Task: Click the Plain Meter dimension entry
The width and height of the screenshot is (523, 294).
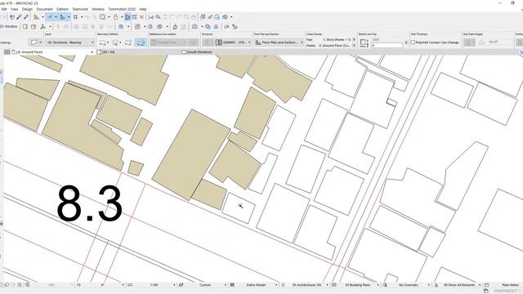Action: pyautogui.click(x=510, y=285)
